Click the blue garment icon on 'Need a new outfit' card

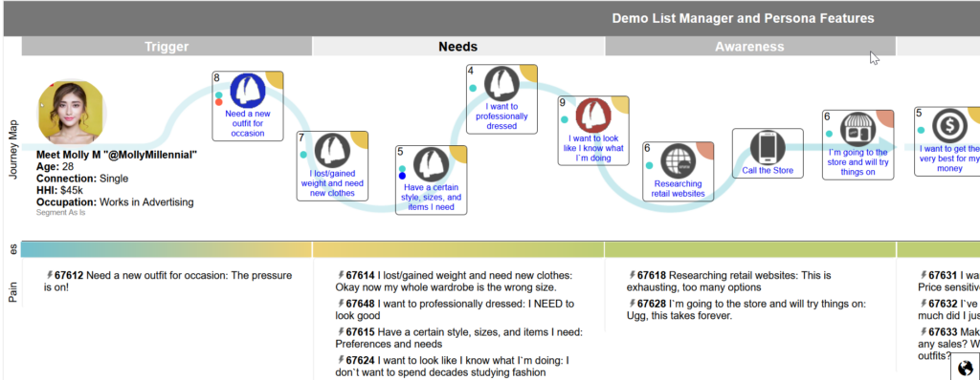pos(248,91)
